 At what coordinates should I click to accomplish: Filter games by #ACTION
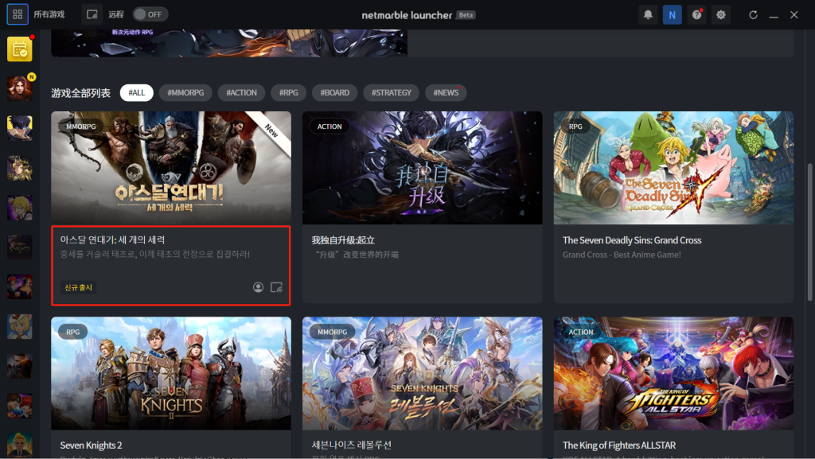[241, 92]
